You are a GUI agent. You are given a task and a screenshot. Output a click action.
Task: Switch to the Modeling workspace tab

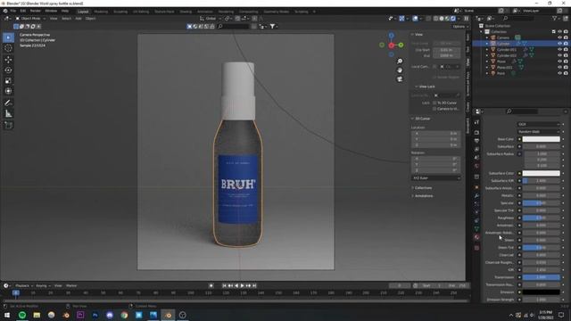(x=101, y=12)
